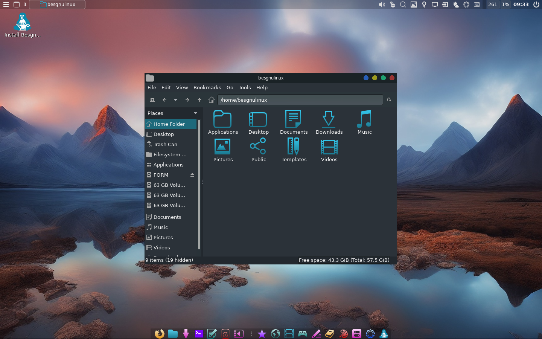Viewport: 542px width, 339px height.
Task: Open the purple star dock icon
Action: 262,334
